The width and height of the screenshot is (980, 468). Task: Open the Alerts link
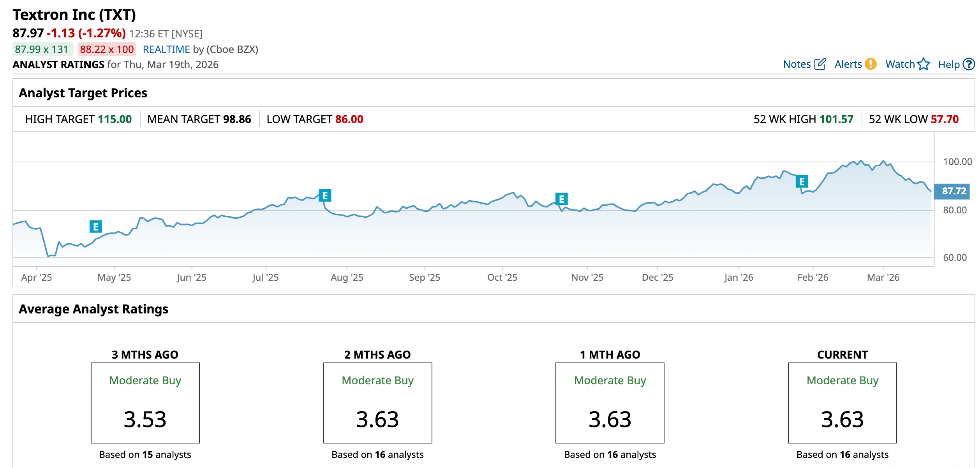848,64
